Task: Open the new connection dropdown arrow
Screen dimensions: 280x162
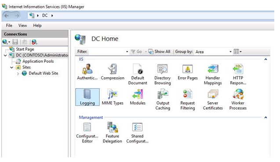Action: click(x=9, y=42)
